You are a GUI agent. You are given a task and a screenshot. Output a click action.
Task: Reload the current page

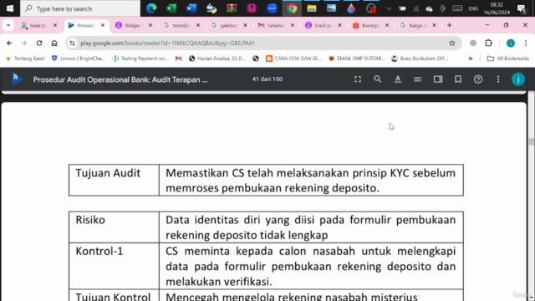(39, 43)
